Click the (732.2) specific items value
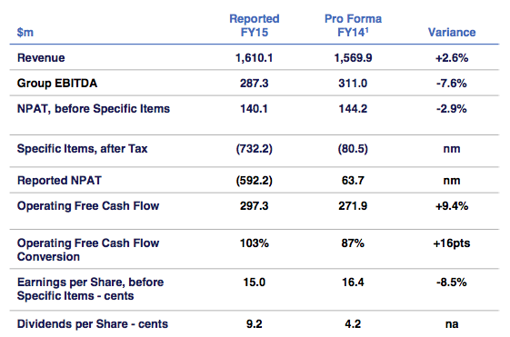 coord(255,148)
